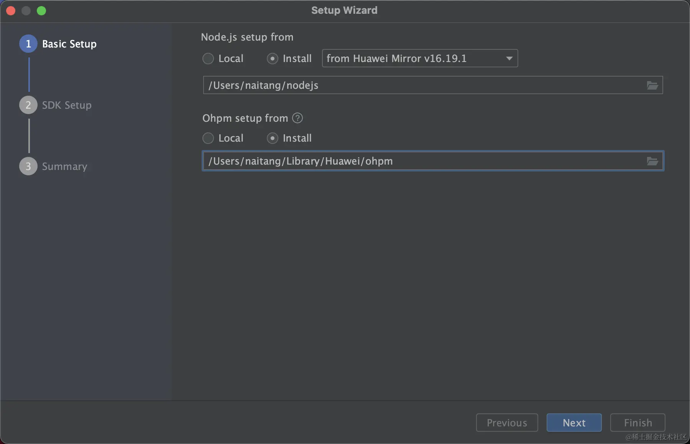Click the Summary step
Viewport: 690px width, 444px height.
coord(53,166)
